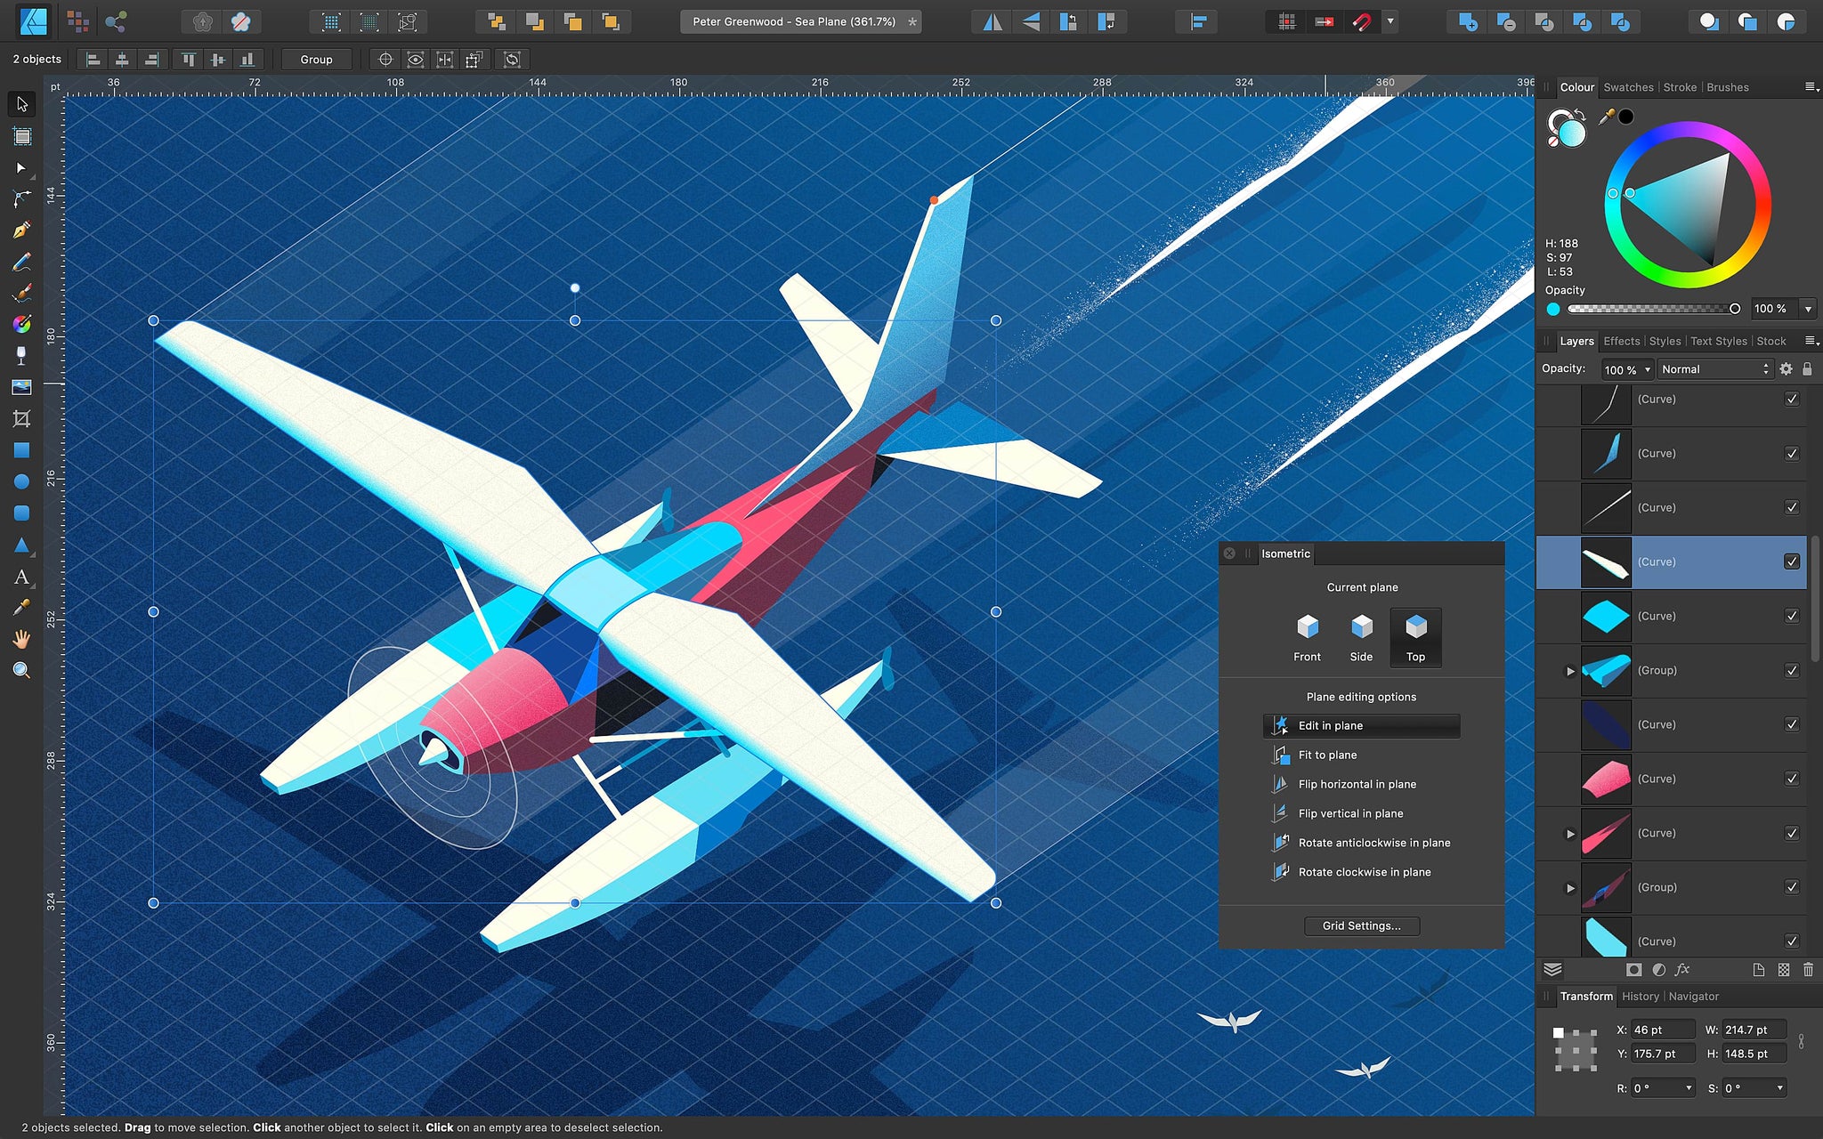Open the History tab

tap(1640, 997)
